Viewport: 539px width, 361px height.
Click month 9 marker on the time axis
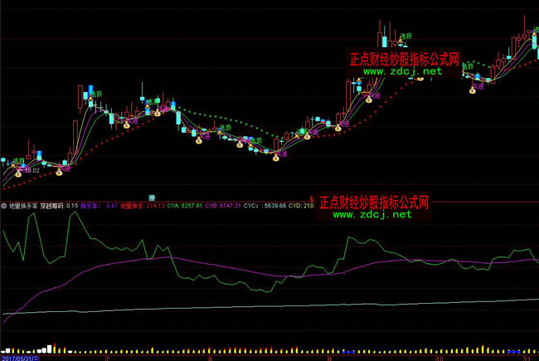[x=328, y=356]
